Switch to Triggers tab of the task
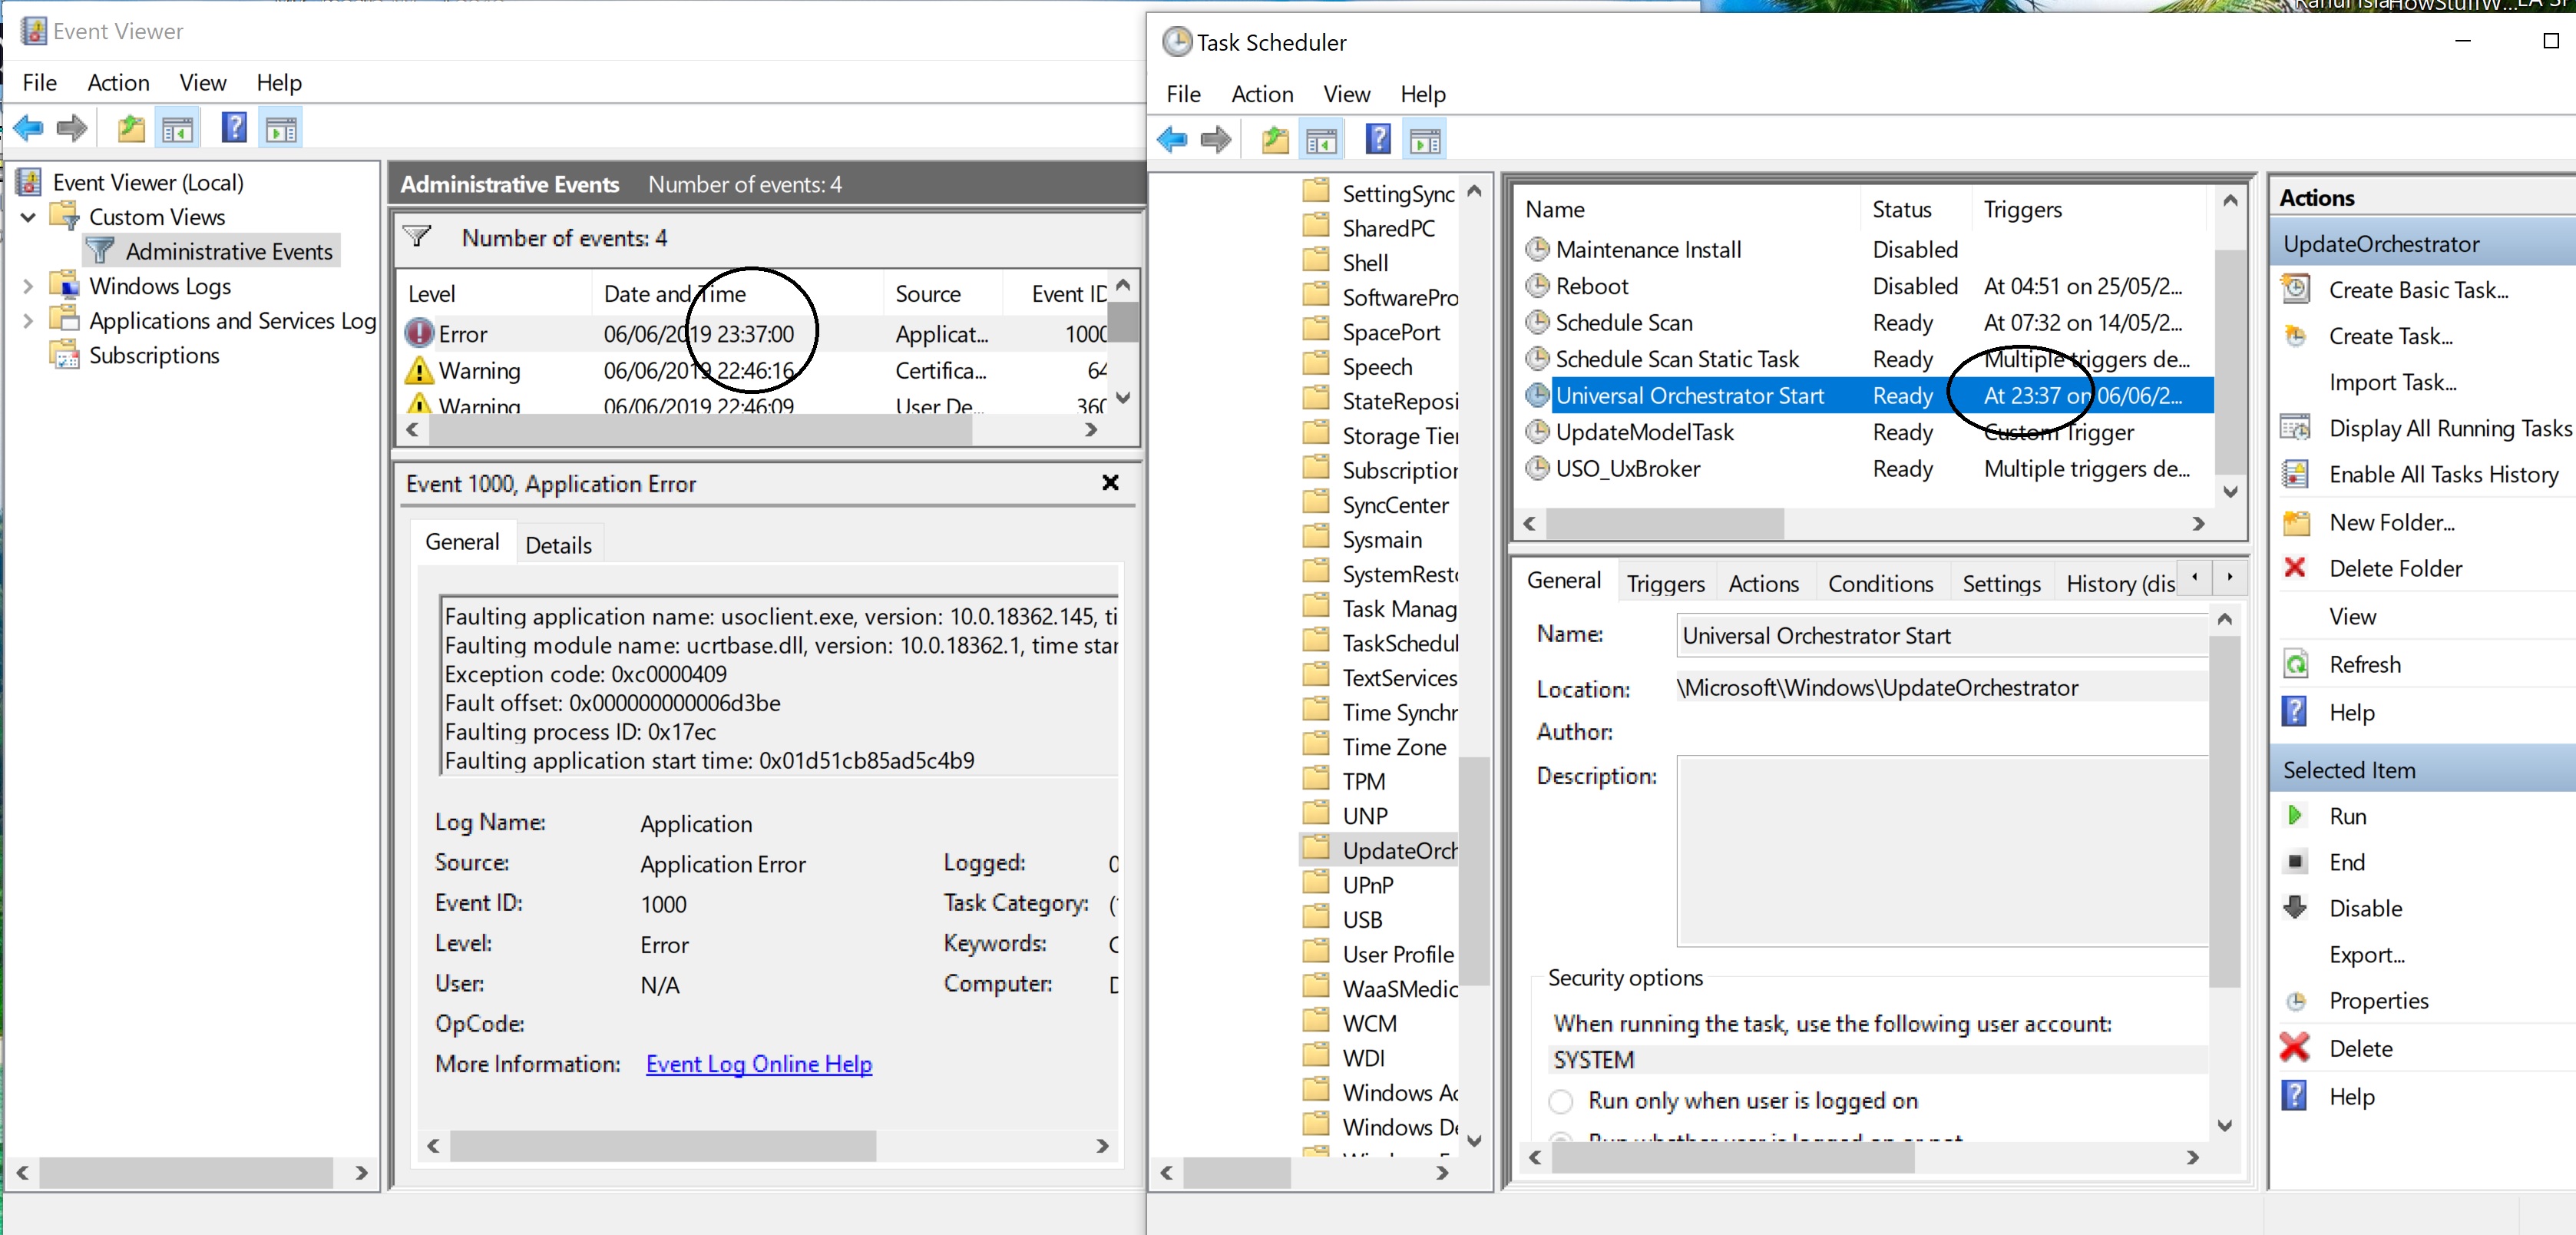The width and height of the screenshot is (2576, 1235). point(1665,583)
